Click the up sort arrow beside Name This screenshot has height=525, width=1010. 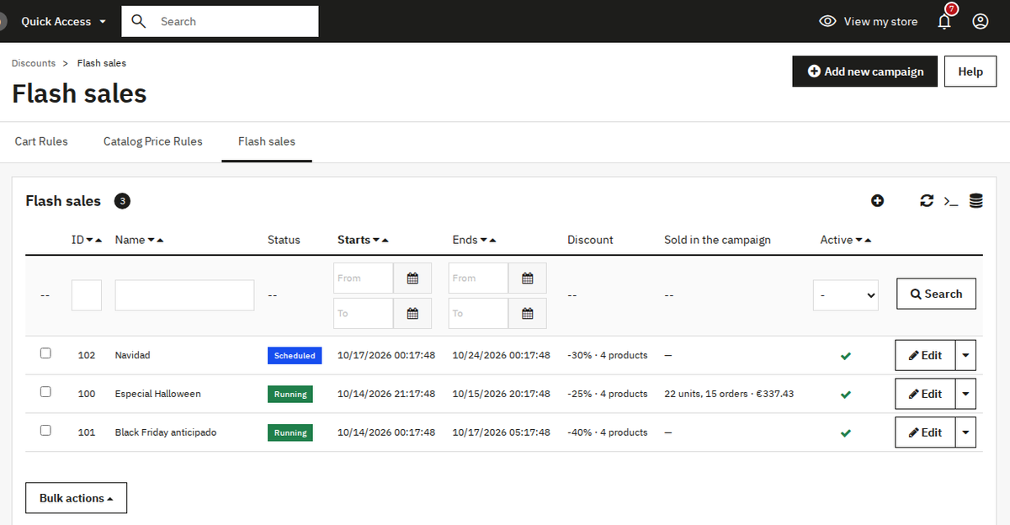(x=160, y=241)
